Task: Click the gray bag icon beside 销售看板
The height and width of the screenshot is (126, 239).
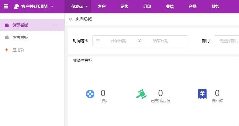Action: coord(7,37)
